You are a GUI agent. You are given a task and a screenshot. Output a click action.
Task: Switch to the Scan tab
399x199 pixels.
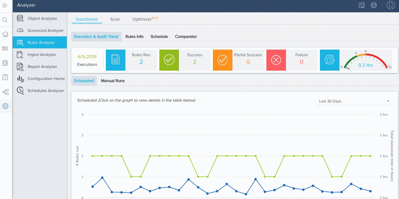coord(115,19)
